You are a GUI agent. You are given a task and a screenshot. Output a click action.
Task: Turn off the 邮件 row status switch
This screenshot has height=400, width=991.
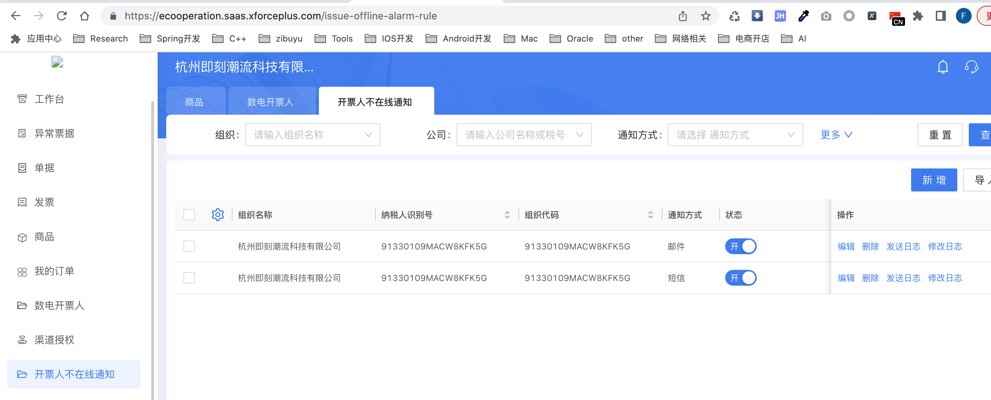pyautogui.click(x=741, y=246)
